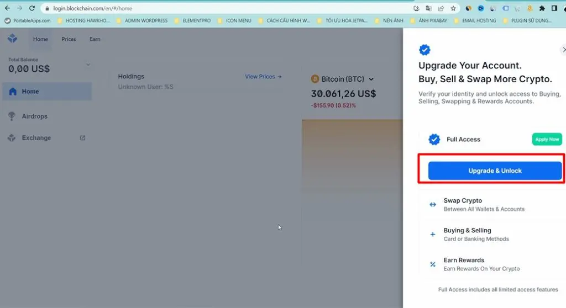Click the Blockchain.com logo icon

point(13,39)
